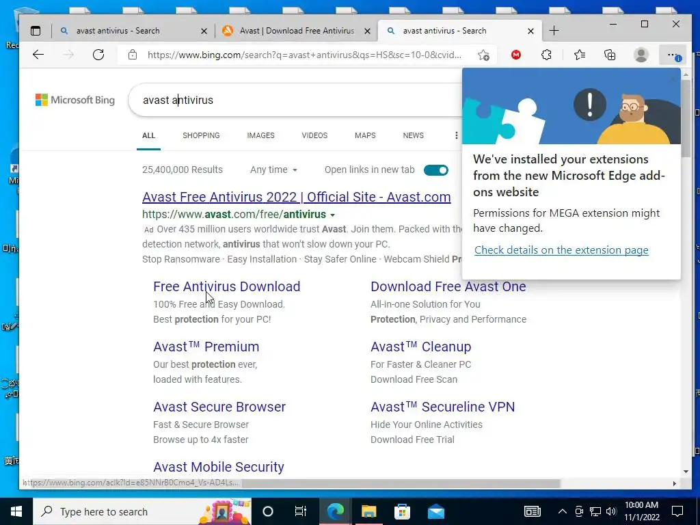Reload the page with the refresh icon

pos(98,55)
